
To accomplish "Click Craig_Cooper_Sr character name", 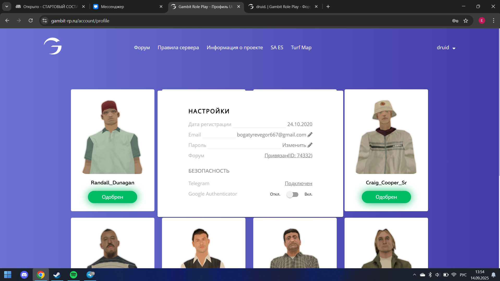I will pos(386,183).
